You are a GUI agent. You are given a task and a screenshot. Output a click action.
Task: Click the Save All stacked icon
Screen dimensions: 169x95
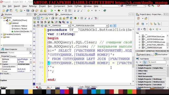click(x=33, y=11)
